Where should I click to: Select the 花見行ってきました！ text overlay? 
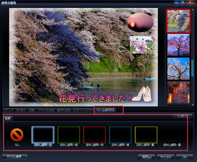[x=95, y=98]
